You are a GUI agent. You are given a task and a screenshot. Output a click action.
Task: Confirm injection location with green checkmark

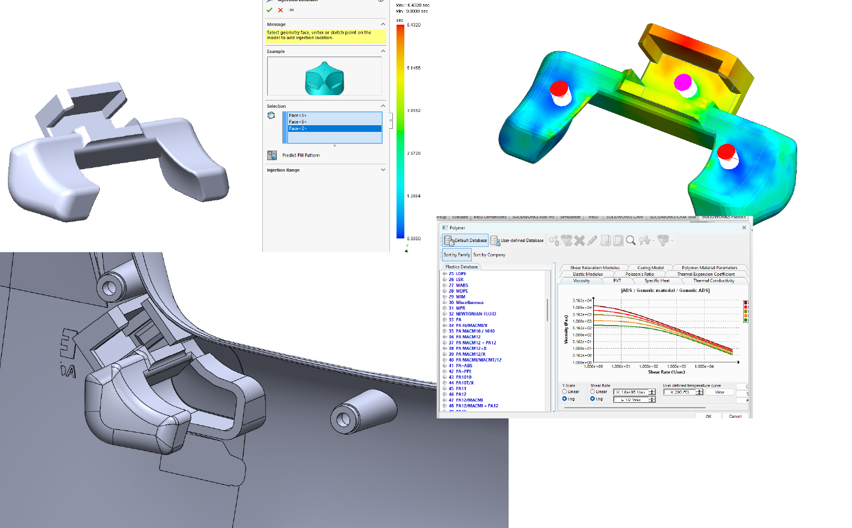pyautogui.click(x=270, y=10)
